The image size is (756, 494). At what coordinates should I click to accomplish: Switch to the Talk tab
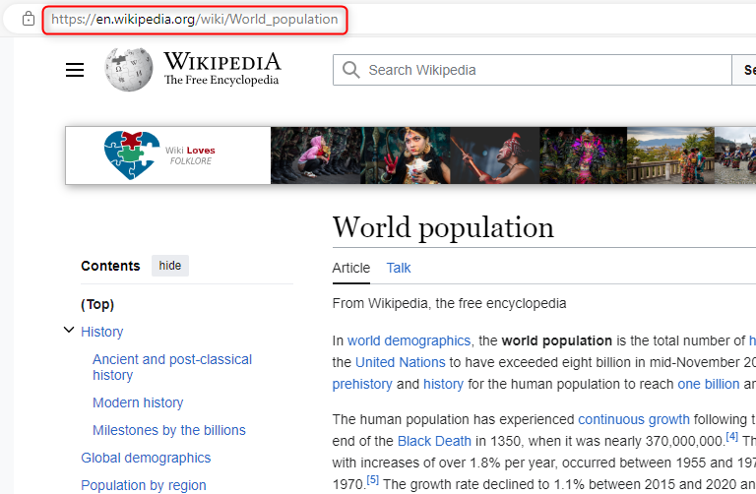point(399,268)
